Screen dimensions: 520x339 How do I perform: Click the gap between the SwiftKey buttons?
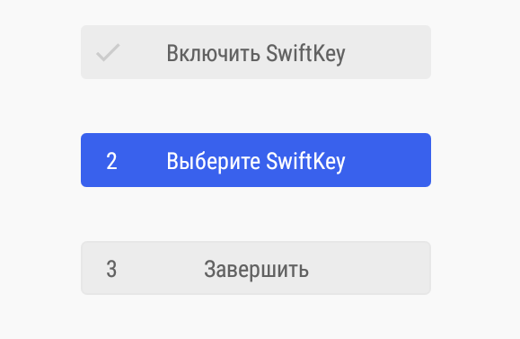256,106
